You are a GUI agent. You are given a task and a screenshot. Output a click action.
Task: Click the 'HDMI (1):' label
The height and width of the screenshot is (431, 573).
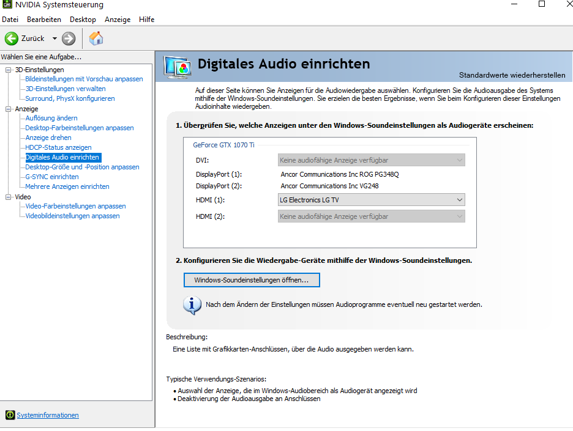coord(210,200)
